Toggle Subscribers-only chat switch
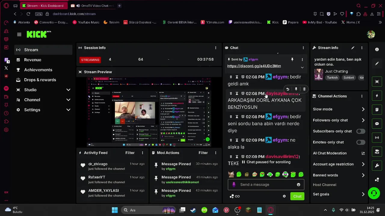The width and height of the screenshot is (385, 216). (x=361, y=131)
